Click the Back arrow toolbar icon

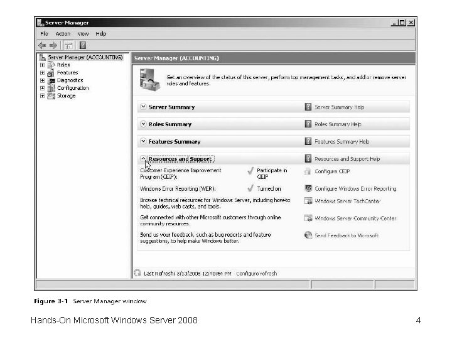tap(42, 45)
